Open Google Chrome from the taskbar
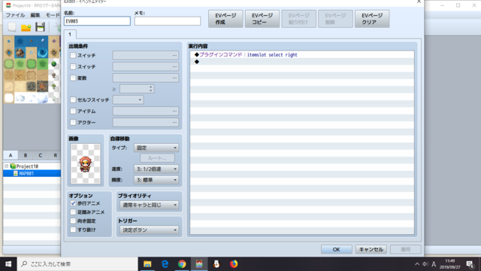The height and width of the screenshot is (271, 481). coord(182,264)
